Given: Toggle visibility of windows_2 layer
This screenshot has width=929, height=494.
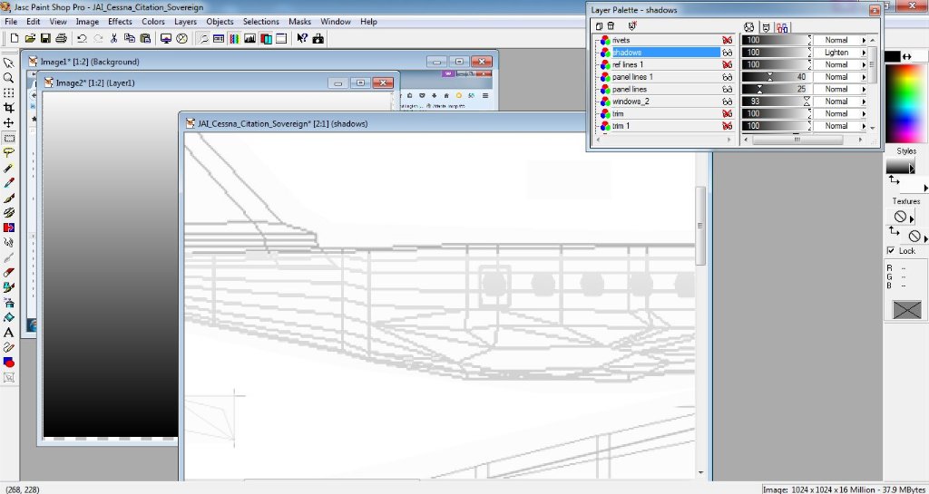Looking at the screenshot, I should [727, 102].
